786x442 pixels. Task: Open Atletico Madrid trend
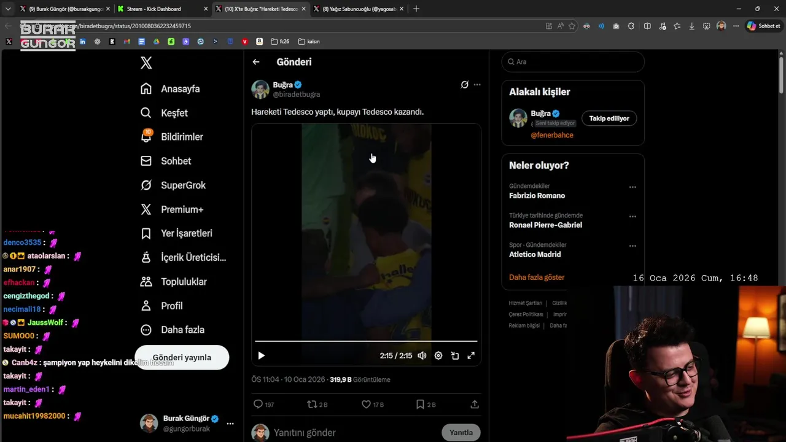tap(535, 255)
